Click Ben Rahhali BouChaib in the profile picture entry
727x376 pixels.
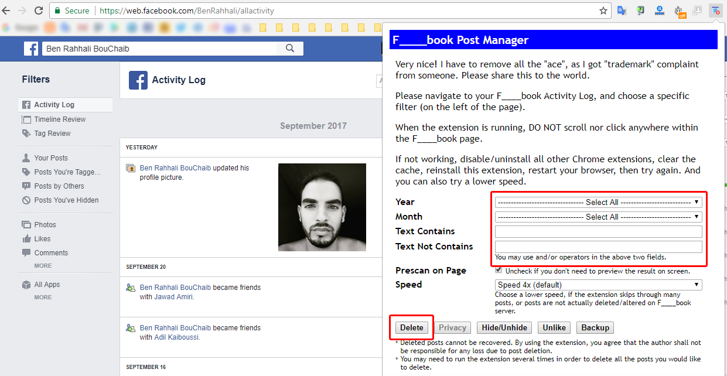[x=175, y=168]
